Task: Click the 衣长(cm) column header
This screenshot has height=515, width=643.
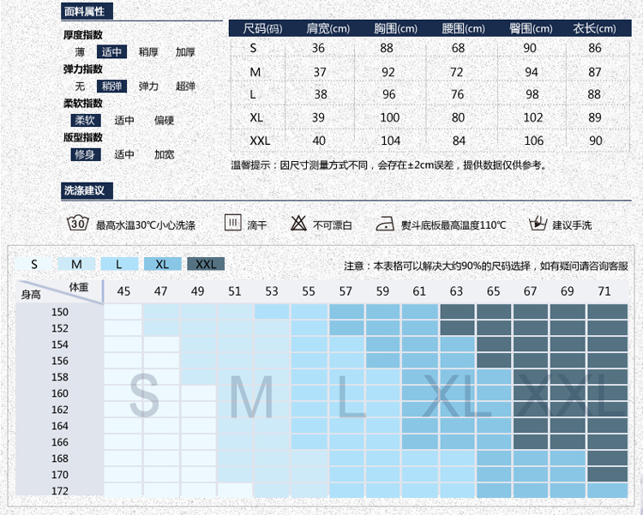Action: [595, 28]
